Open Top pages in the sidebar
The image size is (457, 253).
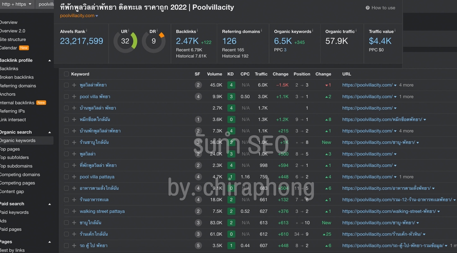pos(10,149)
